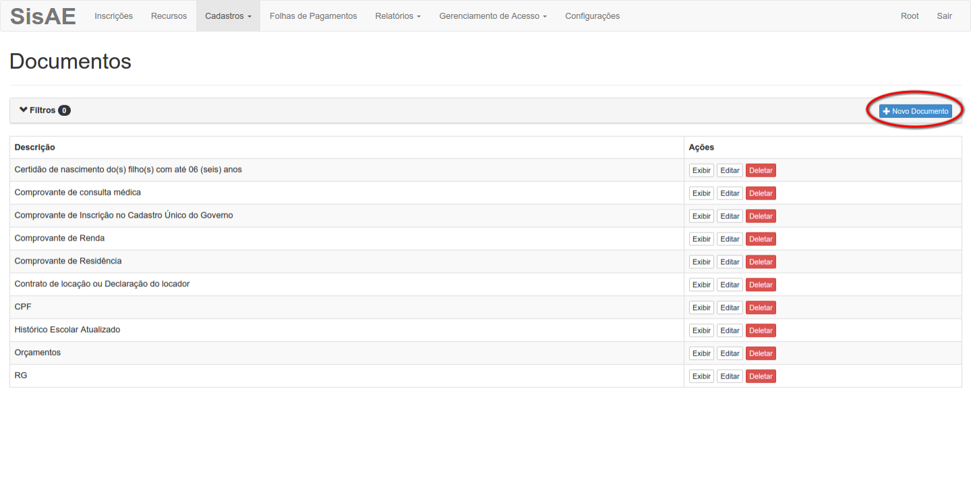Click Editar in the Orçamentos row
Image resolution: width=971 pixels, height=500 pixels.
730,354
